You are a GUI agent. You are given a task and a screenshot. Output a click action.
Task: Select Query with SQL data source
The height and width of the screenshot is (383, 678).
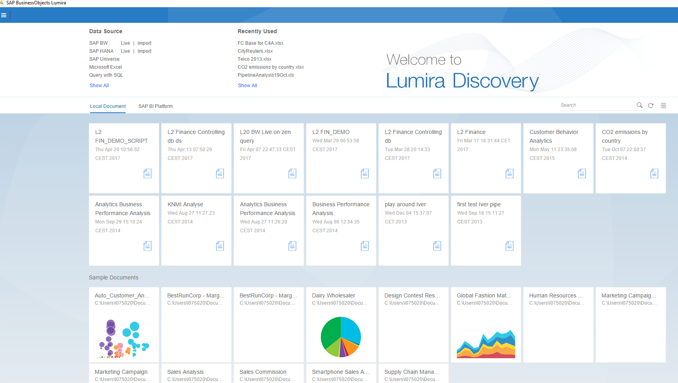(106, 75)
